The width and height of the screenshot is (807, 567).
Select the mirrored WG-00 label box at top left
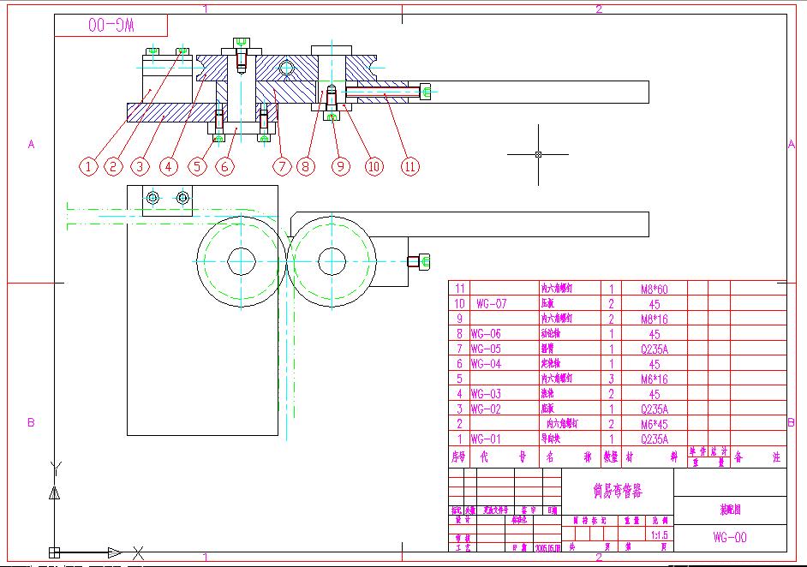[111, 25]
